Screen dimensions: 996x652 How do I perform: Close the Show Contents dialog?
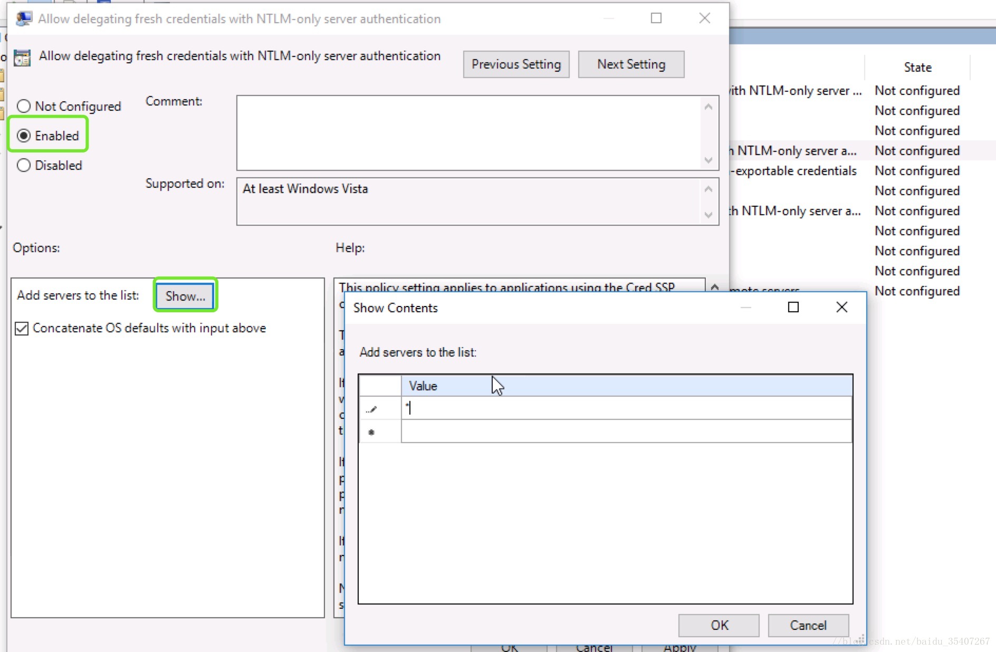841,307
